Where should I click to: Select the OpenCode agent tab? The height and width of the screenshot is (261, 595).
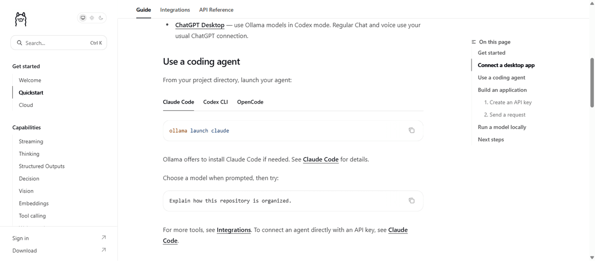click(250, 102)
